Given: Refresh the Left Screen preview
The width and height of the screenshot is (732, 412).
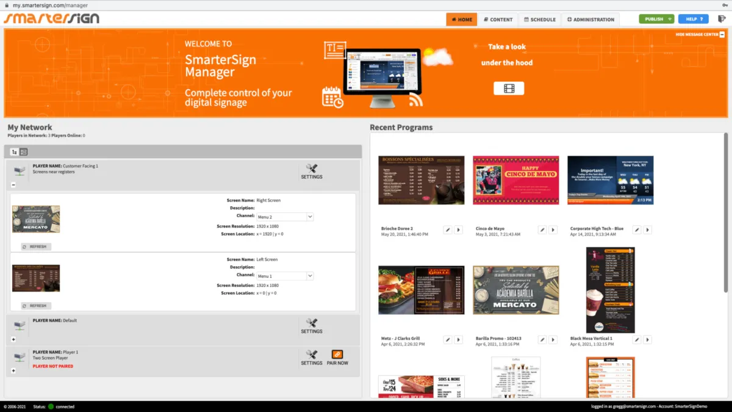Looking at the screenshot, I should point(36,306).
